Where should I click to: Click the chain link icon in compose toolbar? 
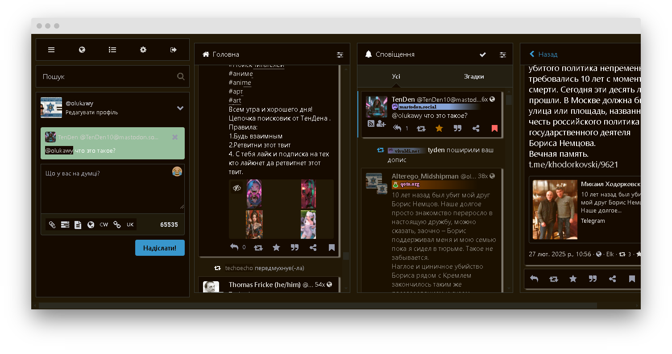point(117,225)
